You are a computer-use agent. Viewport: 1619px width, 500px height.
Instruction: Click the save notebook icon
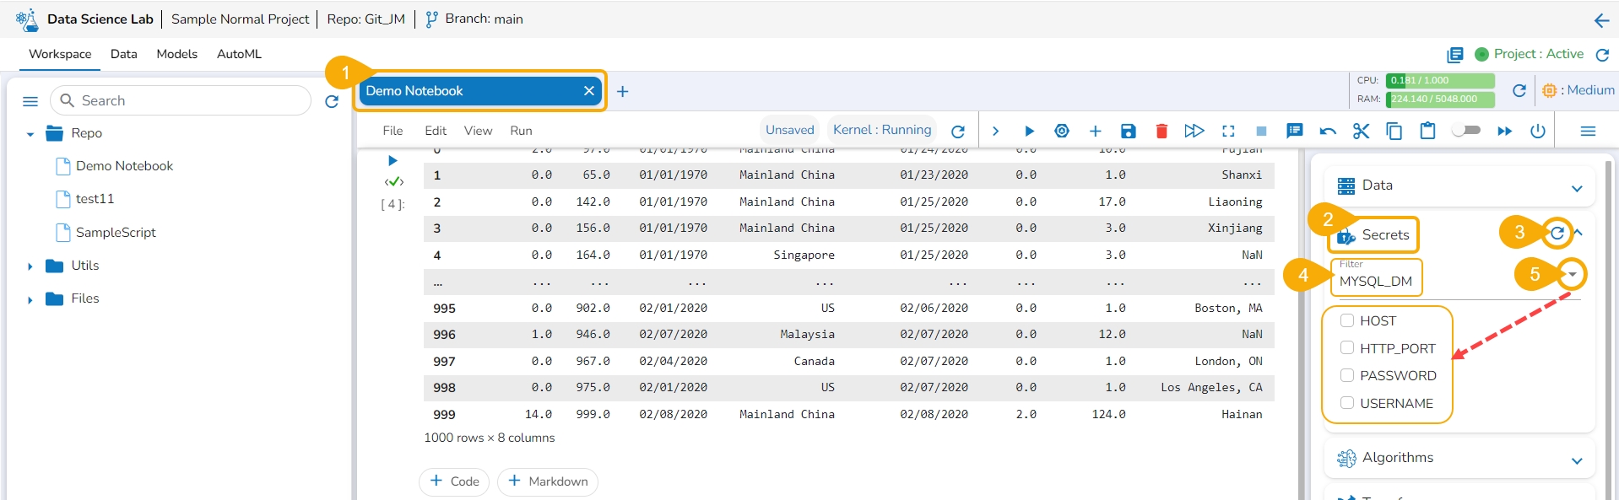point(1128,131)
